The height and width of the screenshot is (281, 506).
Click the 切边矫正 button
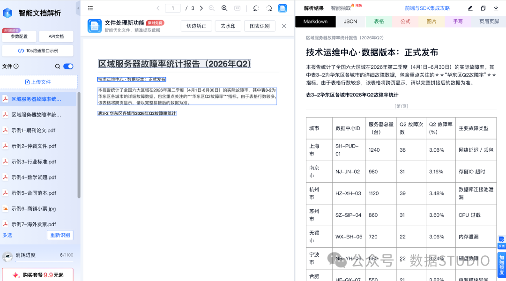196,26
